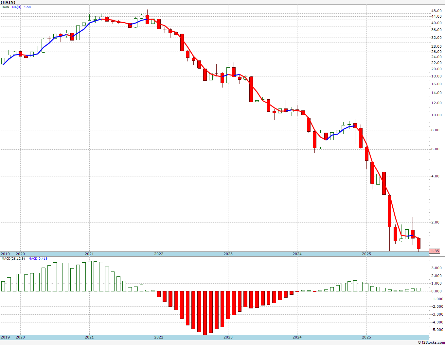
Task: Click 2021 on the price chart timeline
Action: coord(89,254)
